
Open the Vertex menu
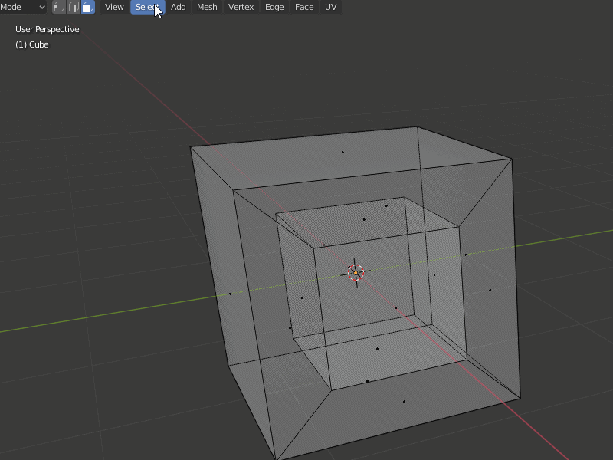(241, 7)
